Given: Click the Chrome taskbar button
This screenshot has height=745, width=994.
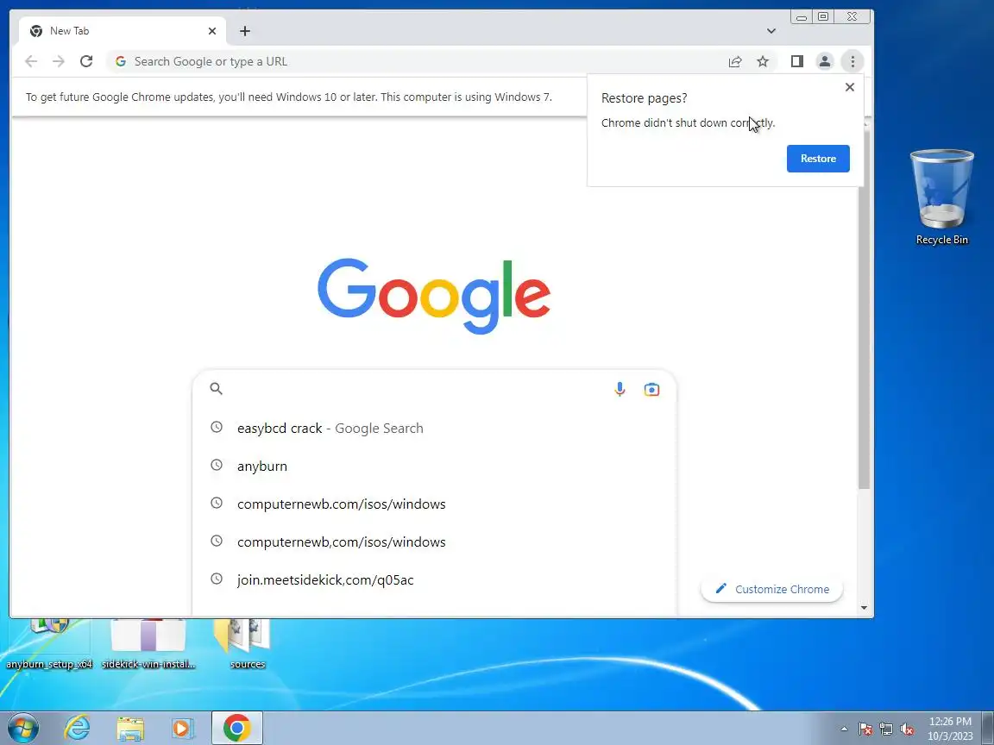Looking at the screenshot, I should click(236, 728).
